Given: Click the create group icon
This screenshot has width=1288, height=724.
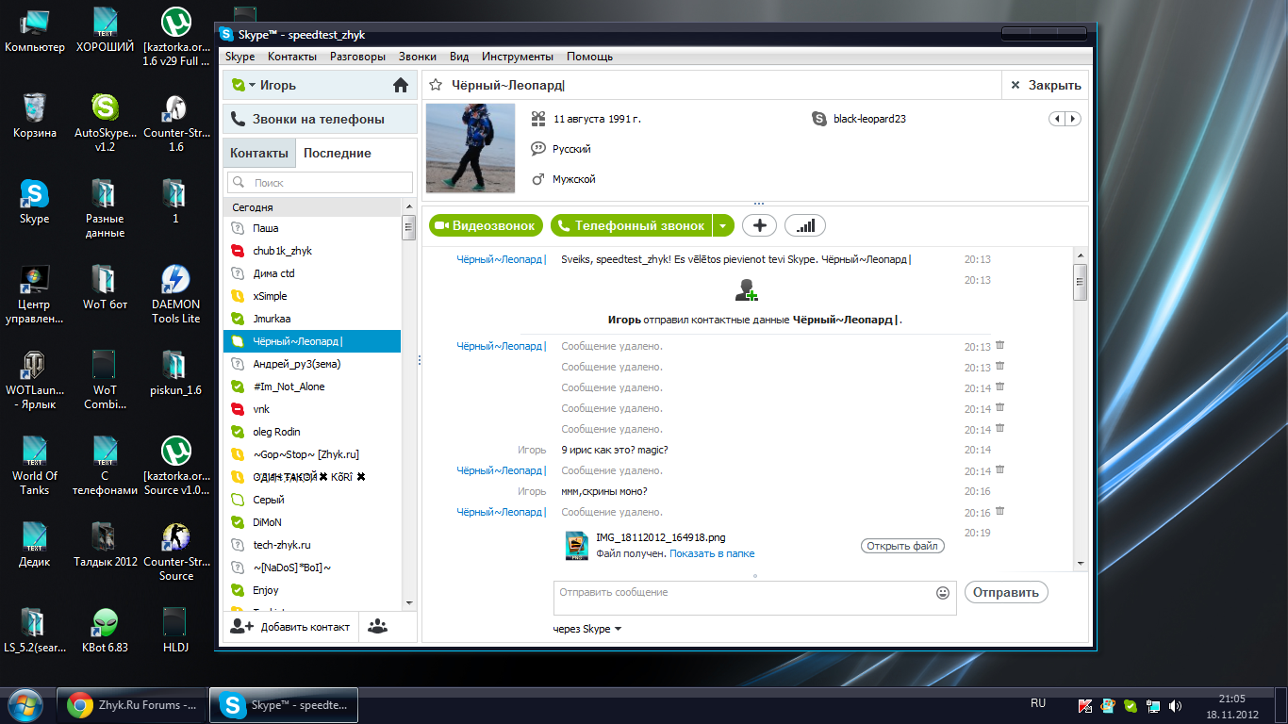Looking at the screenshot, I should [378, 627].
